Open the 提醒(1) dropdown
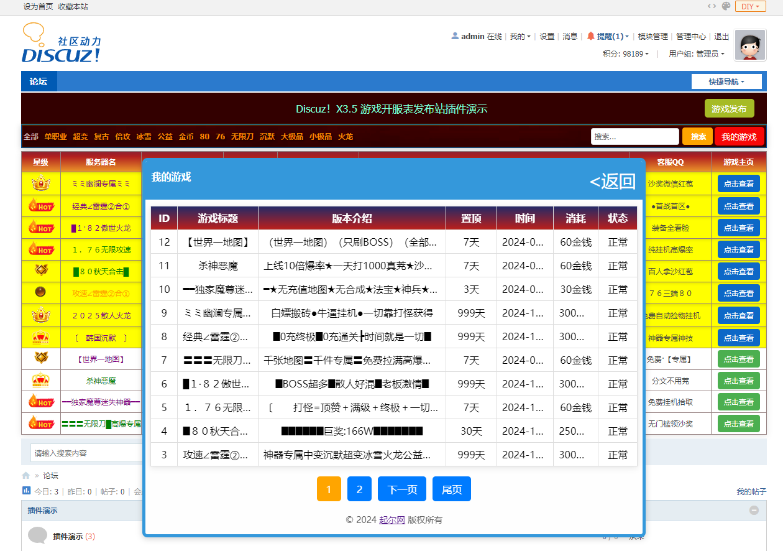 pos(613,37)
